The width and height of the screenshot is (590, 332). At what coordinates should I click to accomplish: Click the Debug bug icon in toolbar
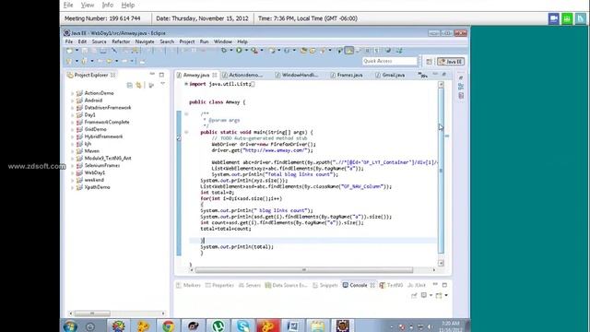224,51
